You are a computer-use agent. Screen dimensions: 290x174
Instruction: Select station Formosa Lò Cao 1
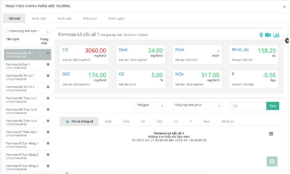pos(27,66)
